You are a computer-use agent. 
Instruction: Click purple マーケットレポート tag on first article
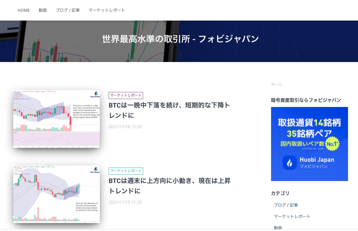coord(126,95)
